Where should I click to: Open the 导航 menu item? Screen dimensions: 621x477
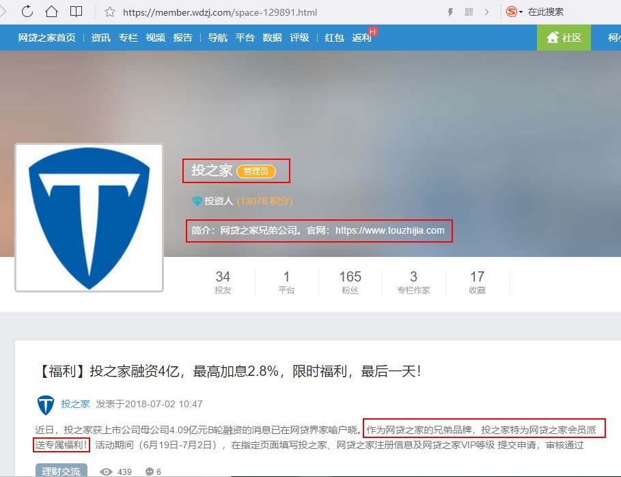pos(217,38)
